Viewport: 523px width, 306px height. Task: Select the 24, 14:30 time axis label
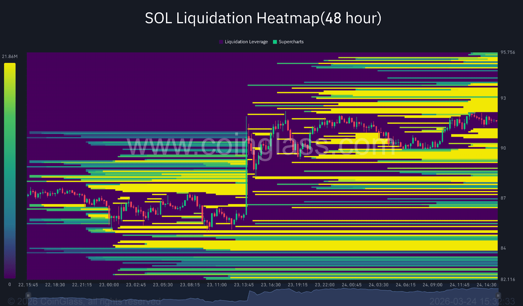(x=486, y=285)
